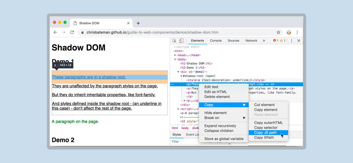Activate the inspect element picker icon
The height and width of the screenshot is (163, 353).
pyautogui.click(x=174, y=41)
